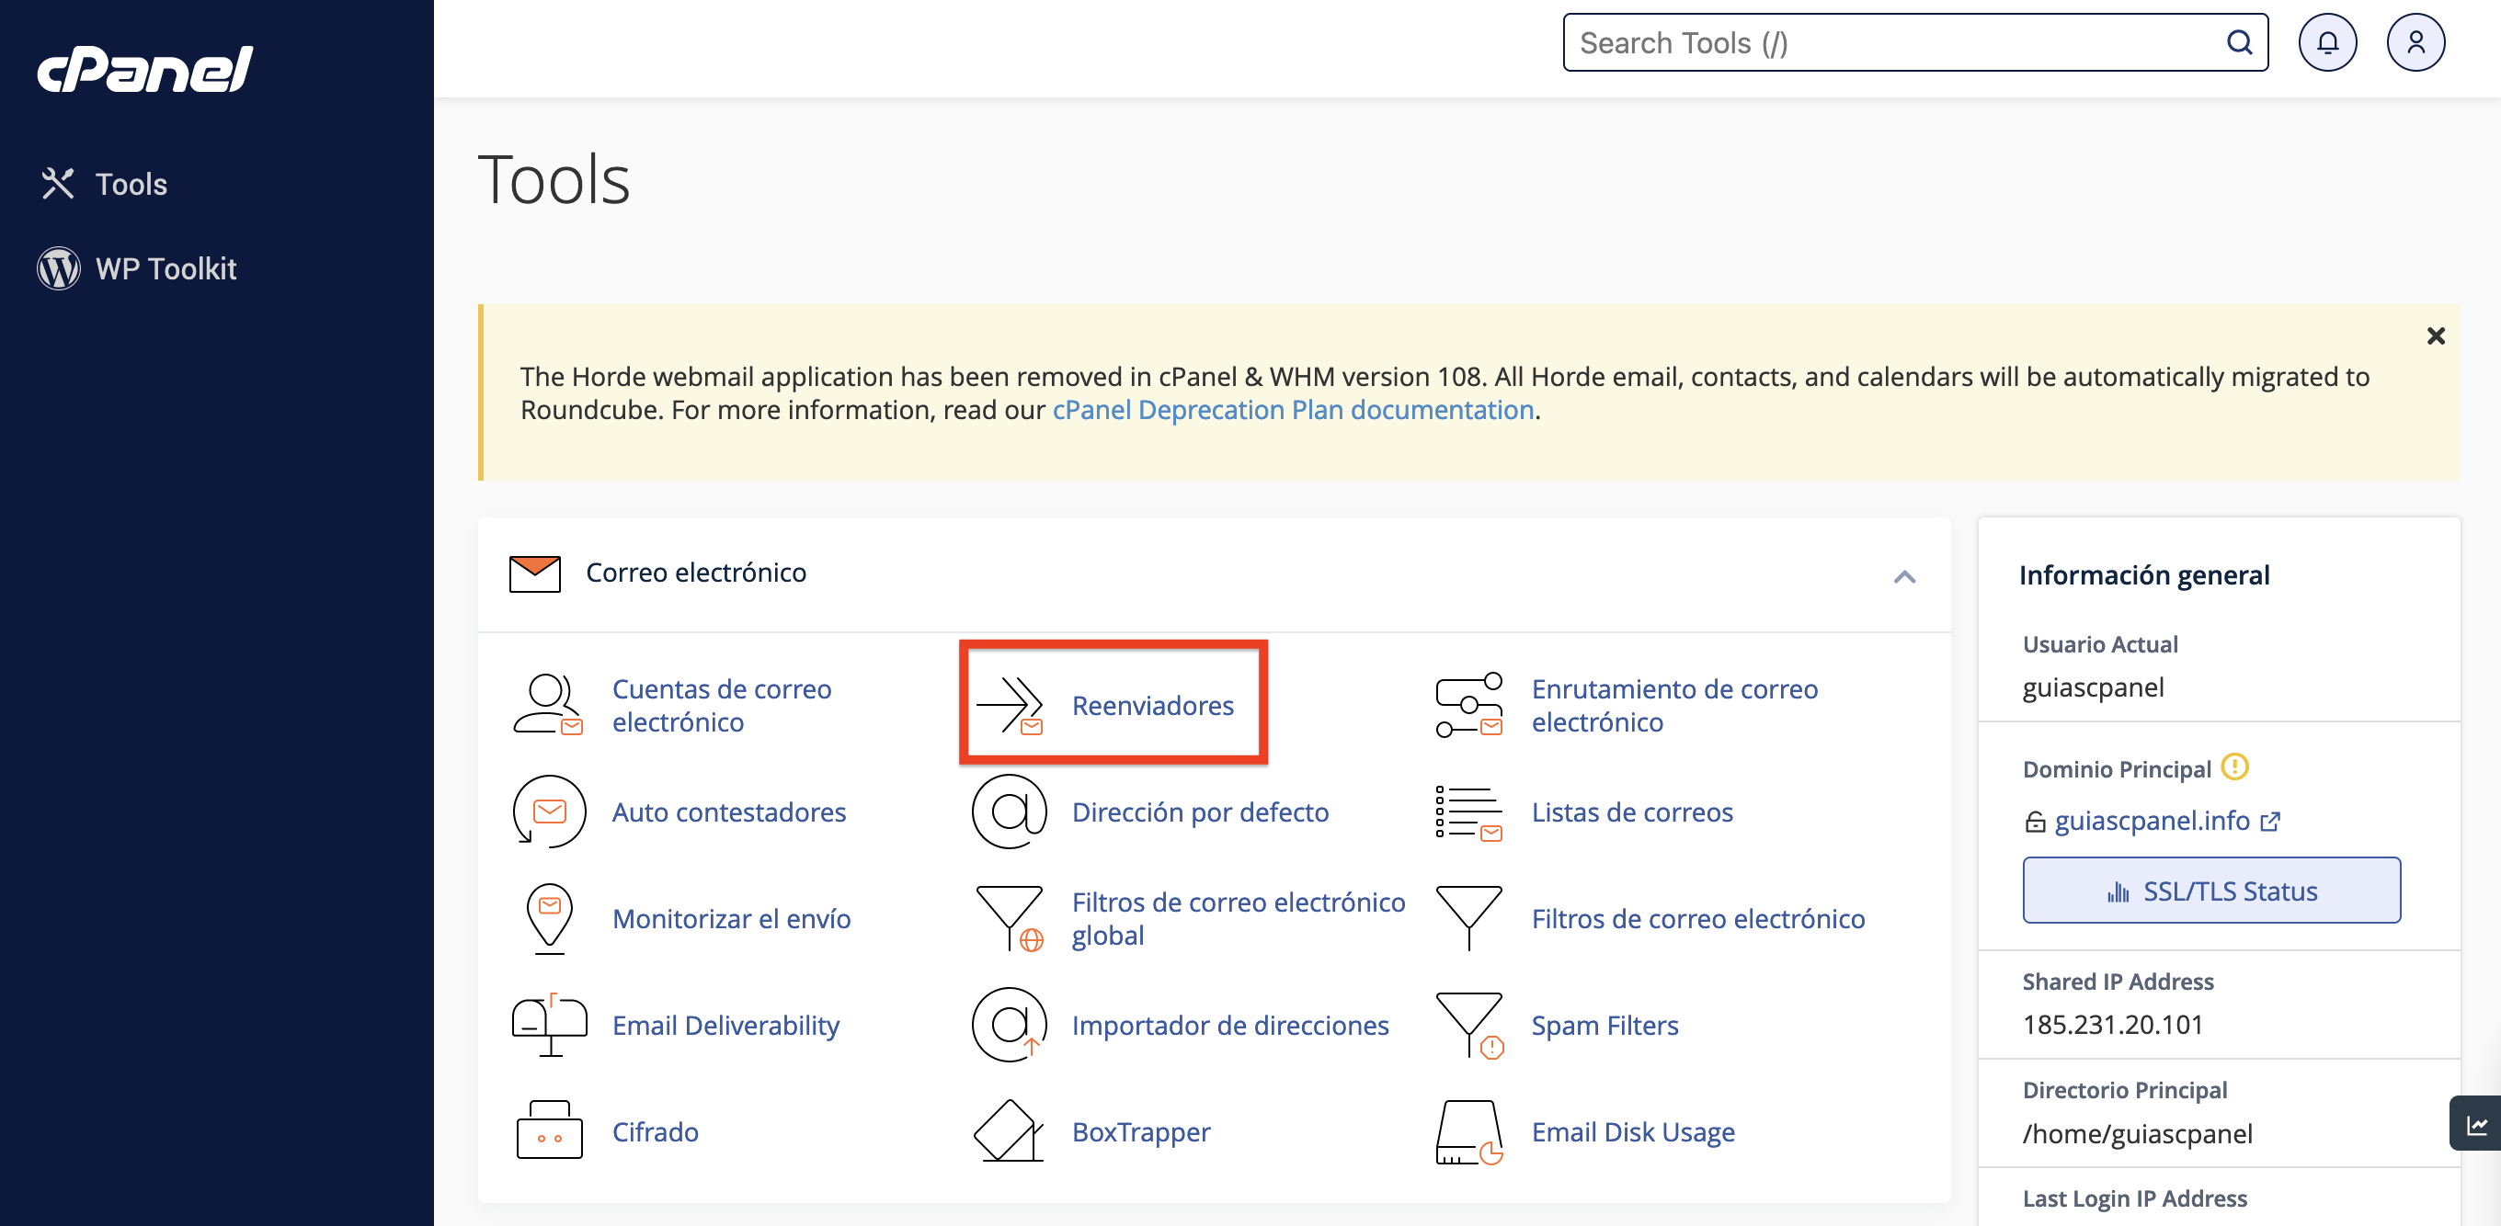Open the non-global Filtros de correo electrónico link
Viewport: 2501px width, 1226px height.
click(1698, 918)
